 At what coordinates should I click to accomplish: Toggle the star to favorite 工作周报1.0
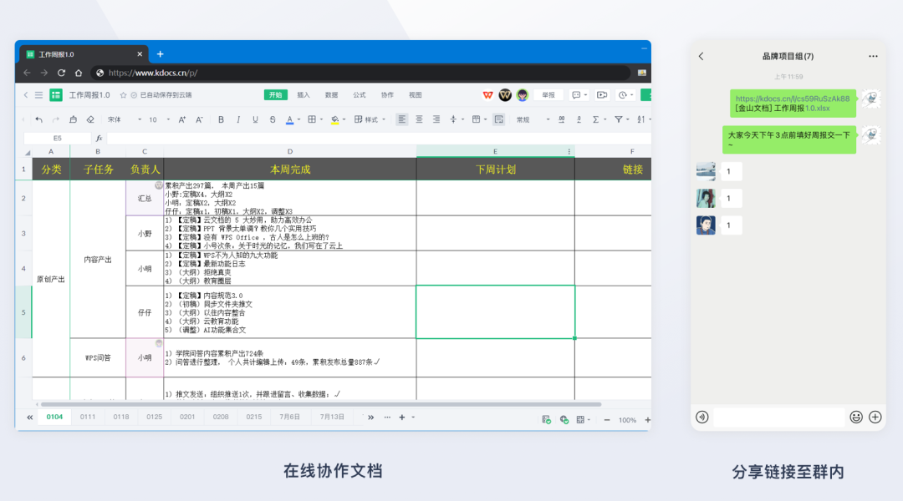tap(123, 95)
